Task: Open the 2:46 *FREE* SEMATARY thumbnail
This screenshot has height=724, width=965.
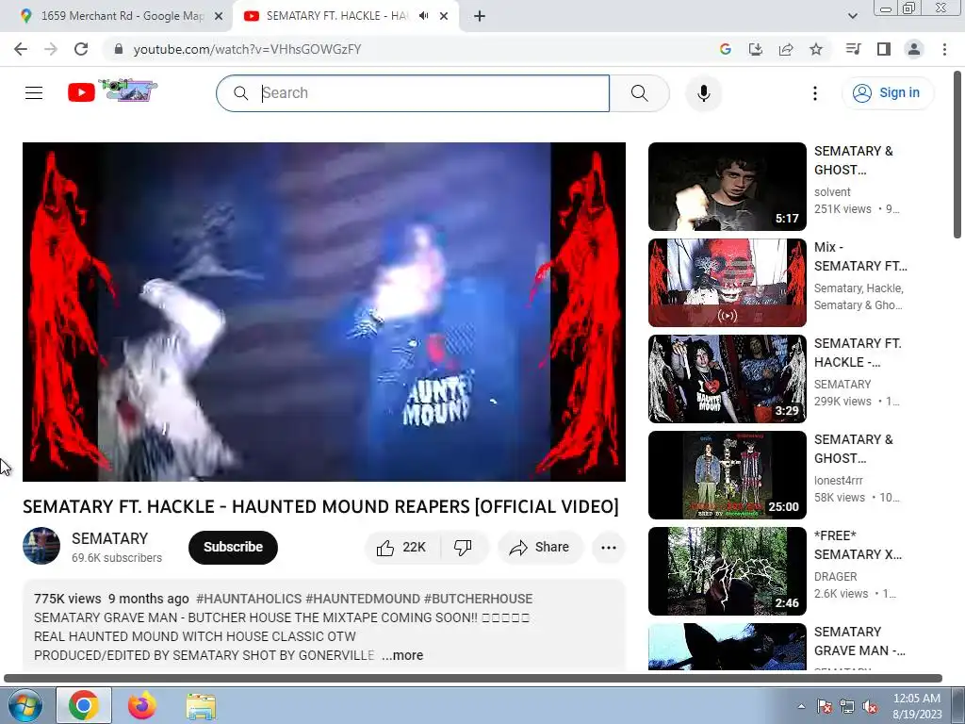Action: tap(727, 570)
